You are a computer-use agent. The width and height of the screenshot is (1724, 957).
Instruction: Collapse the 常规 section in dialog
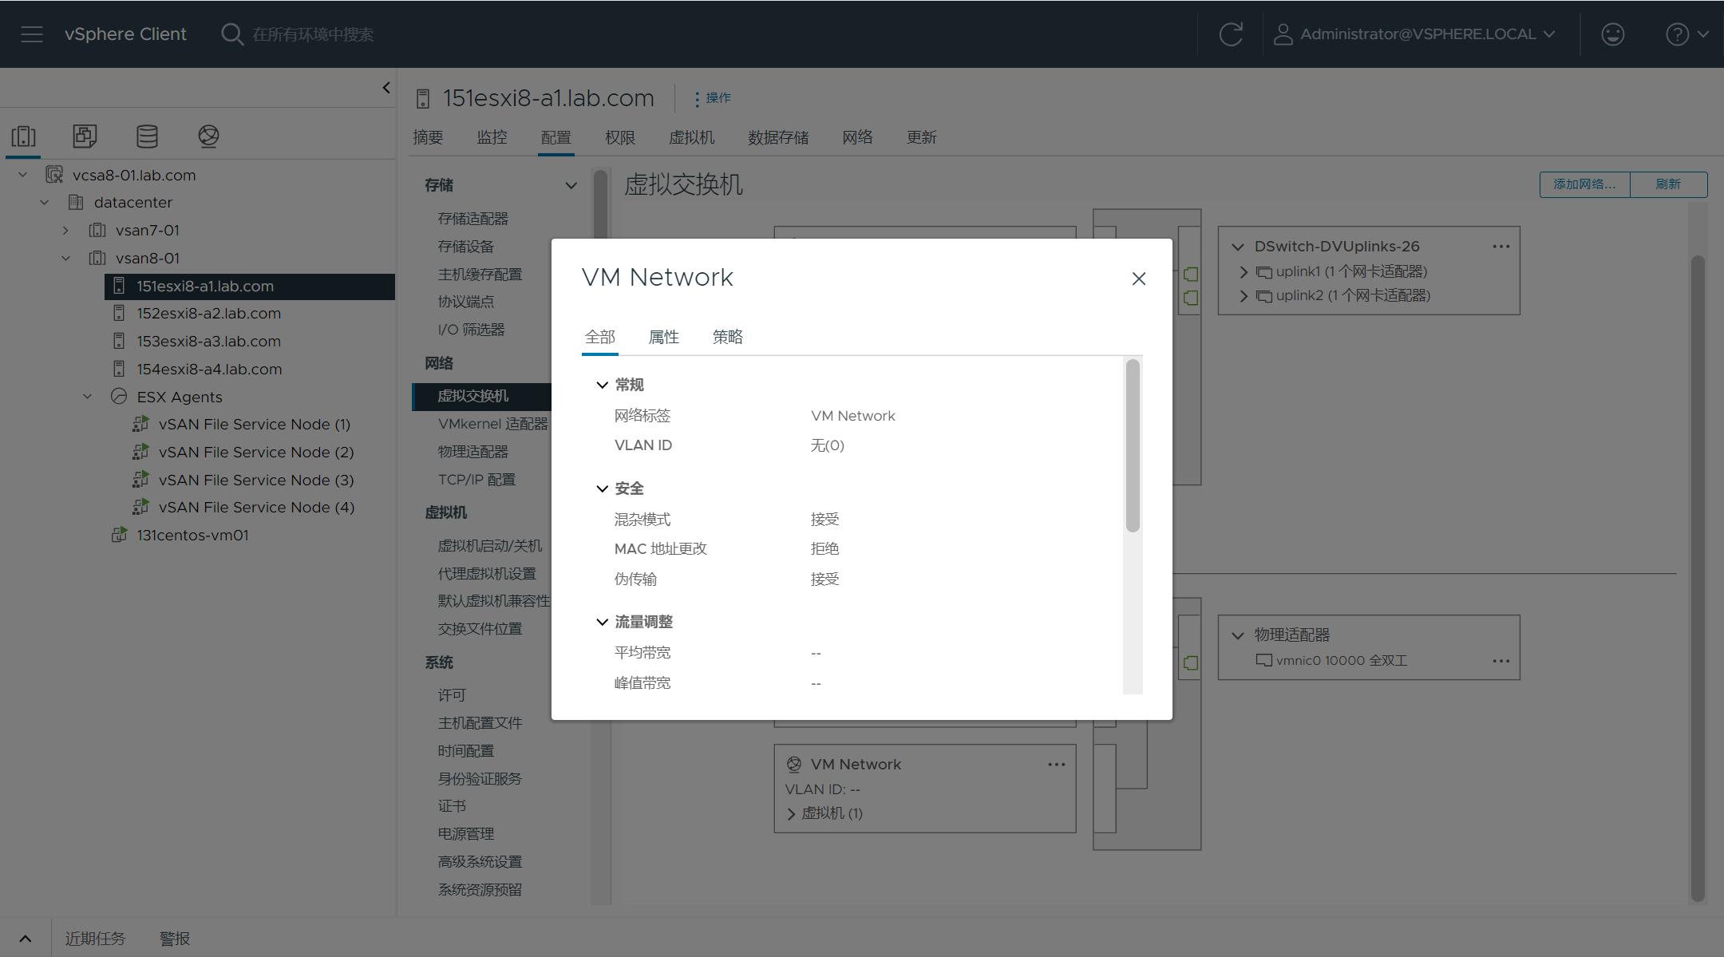(603, 385)
